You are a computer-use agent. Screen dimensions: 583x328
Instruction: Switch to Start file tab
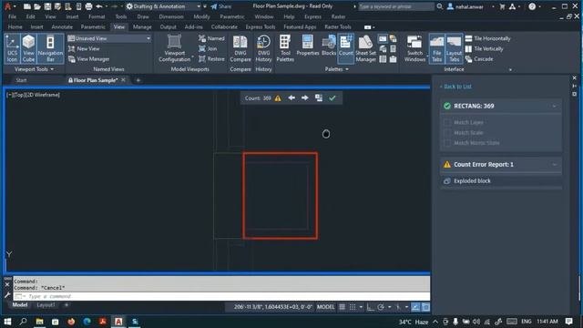[21, 80]
